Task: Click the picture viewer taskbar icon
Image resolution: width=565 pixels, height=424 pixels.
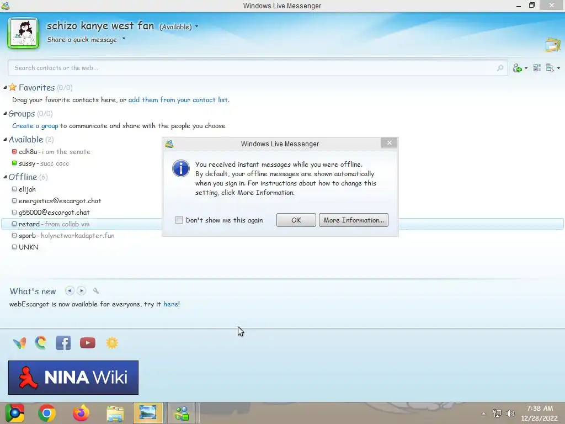Action: (148, 413)
